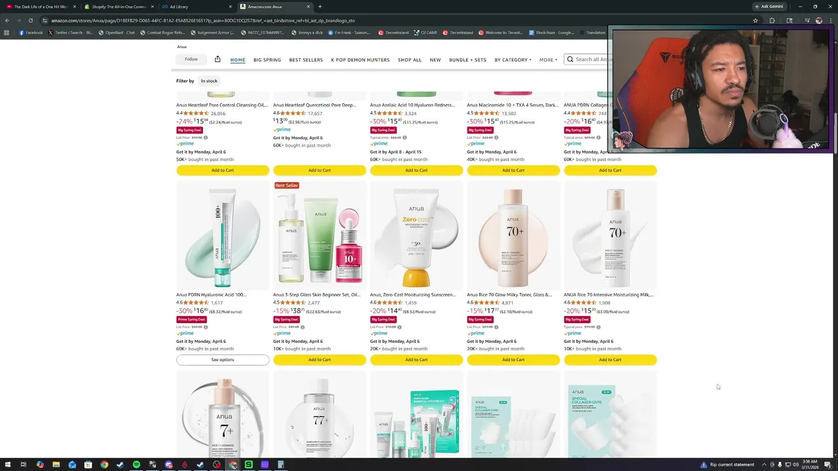
Task: Bookmark page with the star icon
Action: [x=756, y=20]
